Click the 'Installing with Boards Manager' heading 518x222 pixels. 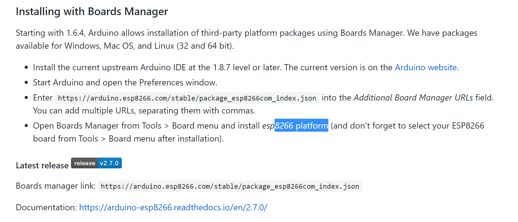point(92,12)
